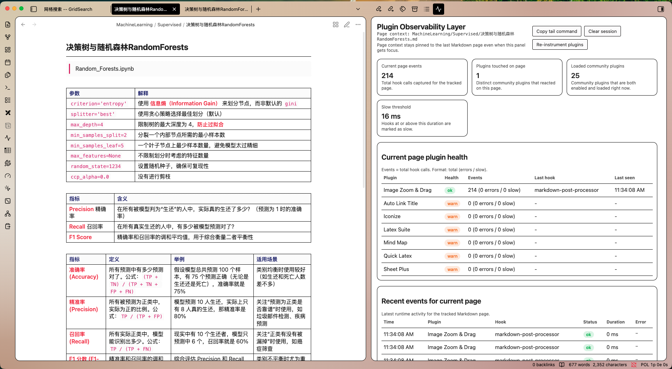Click the Current page events card
672x369 pixels.
pos(422,77)
